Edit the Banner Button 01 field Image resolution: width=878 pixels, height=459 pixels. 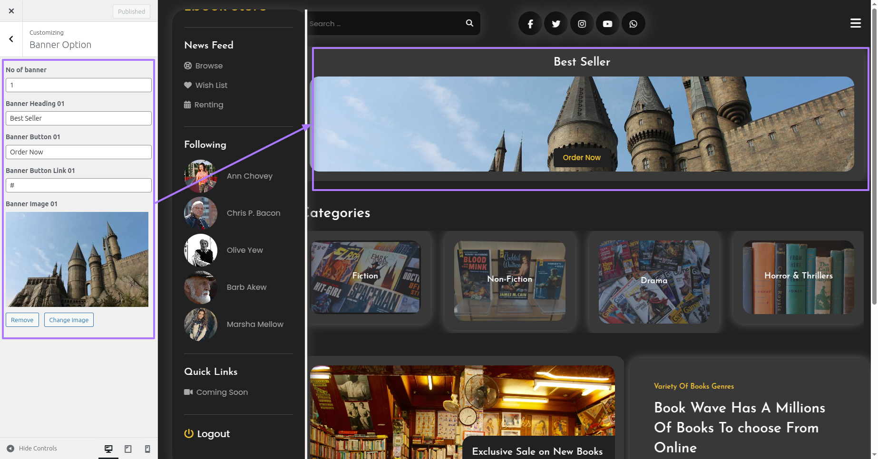[x=78, y=152]
